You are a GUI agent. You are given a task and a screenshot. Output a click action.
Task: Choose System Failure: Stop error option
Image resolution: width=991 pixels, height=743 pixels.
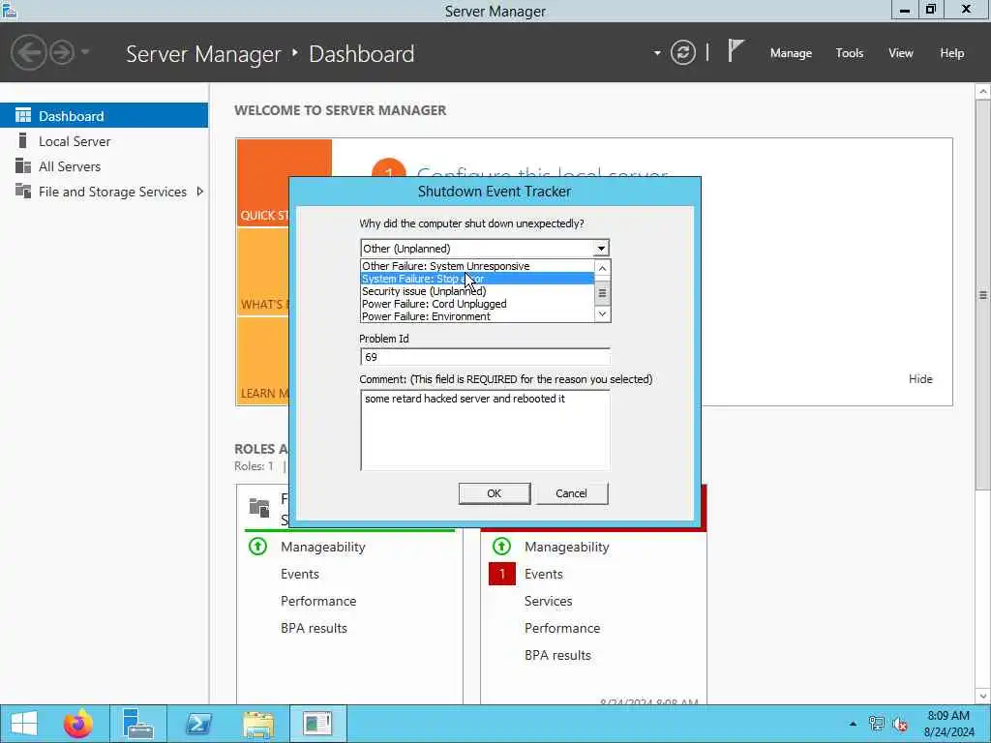(477, 279)
